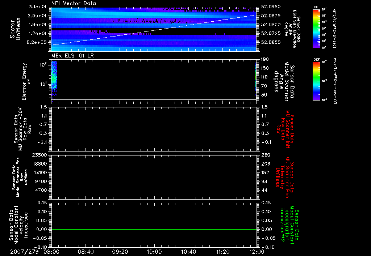Click the '08:40' time axis label
Screen dimensions: 371x256
pos(86,252)
